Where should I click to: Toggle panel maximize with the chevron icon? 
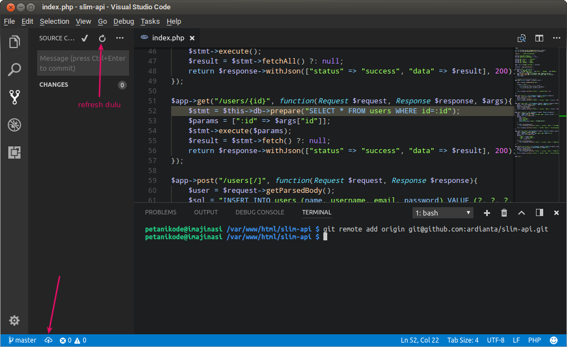[521, 212]
